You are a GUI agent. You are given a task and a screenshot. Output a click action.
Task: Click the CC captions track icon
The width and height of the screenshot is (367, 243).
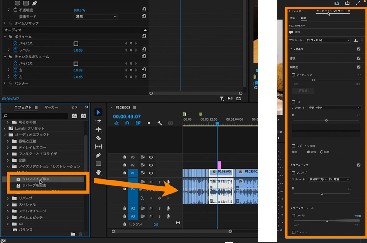[170, 123]
